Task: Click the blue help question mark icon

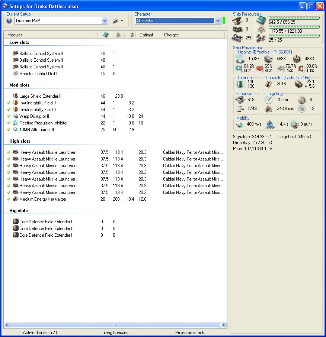Action: coord(9,21)
